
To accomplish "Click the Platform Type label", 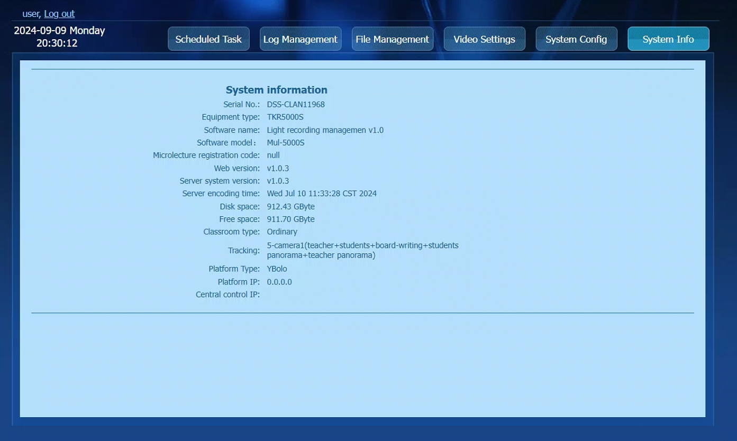I will click(234, 269).
